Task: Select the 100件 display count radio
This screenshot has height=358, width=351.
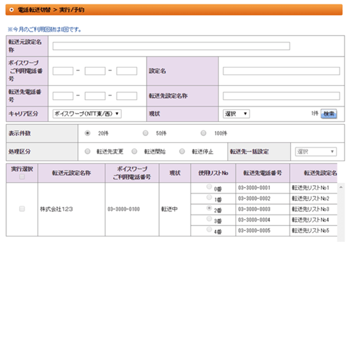Action: (203, 133)
